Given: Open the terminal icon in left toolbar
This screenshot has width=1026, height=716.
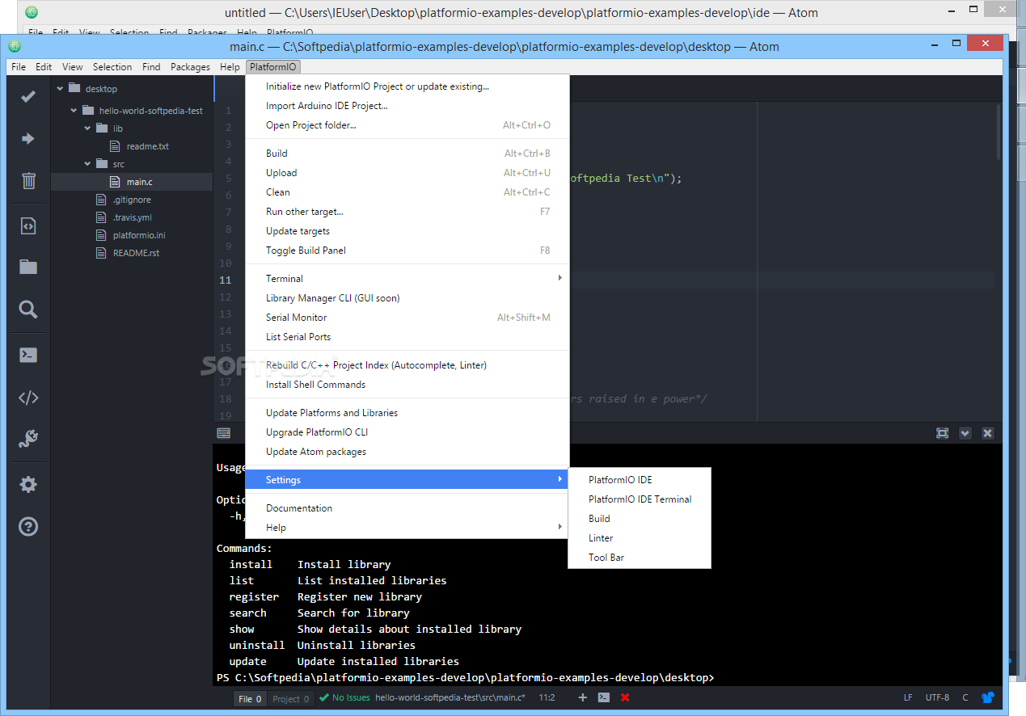Looking at the screenshot, I should tap(28, 355).
